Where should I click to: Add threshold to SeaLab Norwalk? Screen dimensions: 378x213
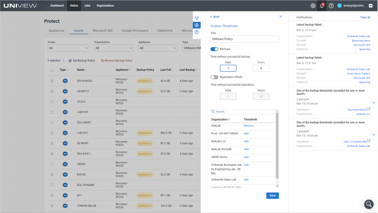(246, 149)
